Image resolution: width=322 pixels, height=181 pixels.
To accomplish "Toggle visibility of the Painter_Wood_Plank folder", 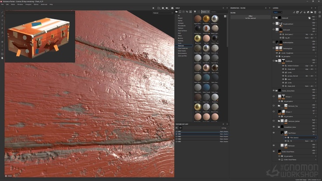I will click(274, 90).
